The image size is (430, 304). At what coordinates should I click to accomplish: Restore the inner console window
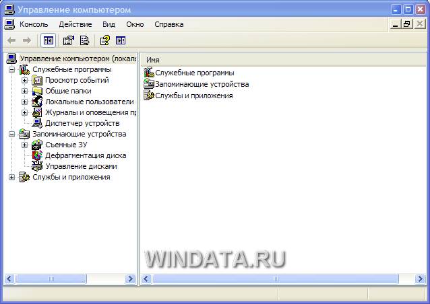[x=407, y=24]
